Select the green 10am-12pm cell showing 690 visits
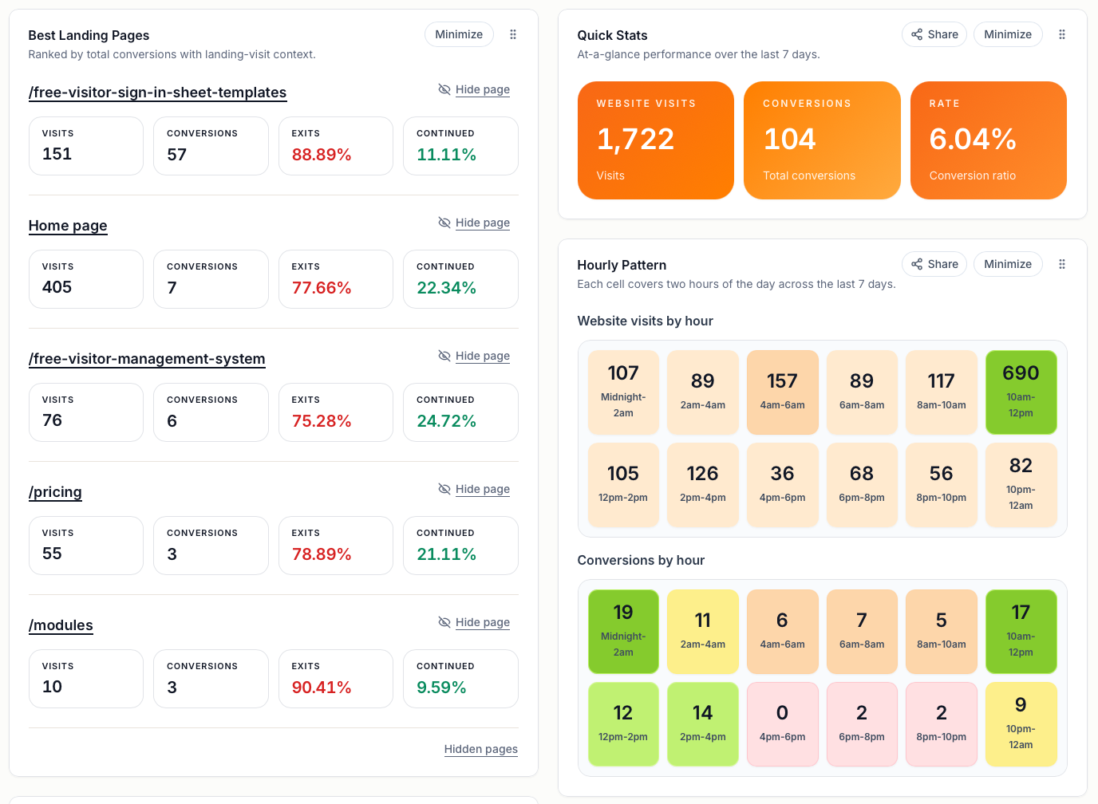Screen dimensions: 1098x804 pos(1021,392)
